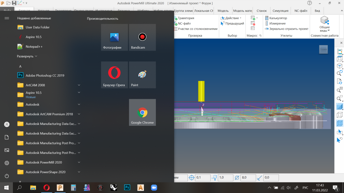Open Windows Settings gear in Start menu
344x193 pixels.
(x=7, y=163)
